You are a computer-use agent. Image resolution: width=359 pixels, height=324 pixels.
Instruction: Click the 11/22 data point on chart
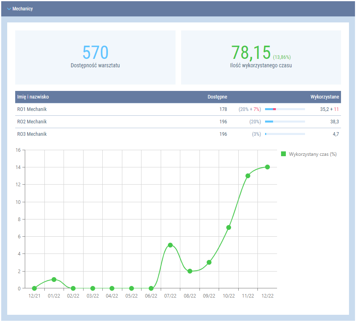[248, 176]
